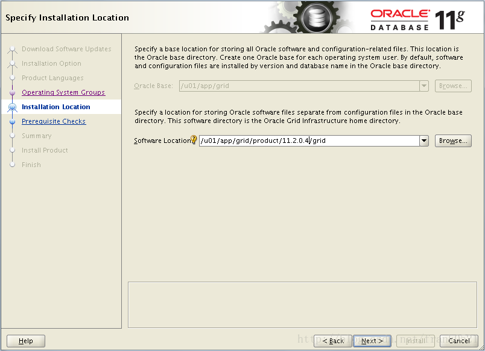Click the empty message area at bottom
The height and width of the screenshot is (351, 485).
[302, 305]
